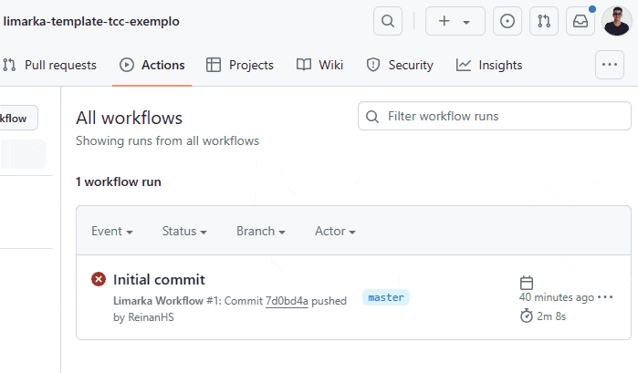Open the Issues circle-dot icon

[x=507, y=21]
